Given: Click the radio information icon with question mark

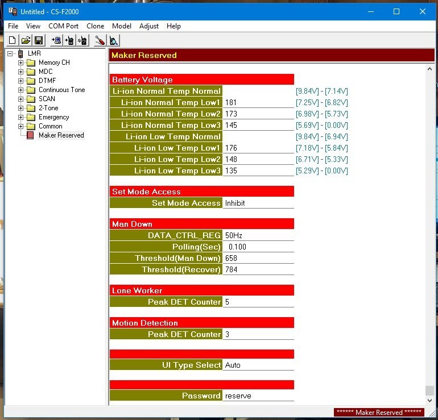Looking at the screenshot, I should [x=82, y=40].
